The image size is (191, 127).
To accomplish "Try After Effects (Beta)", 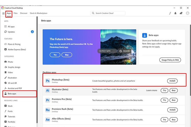I will (x=165, y=120).
